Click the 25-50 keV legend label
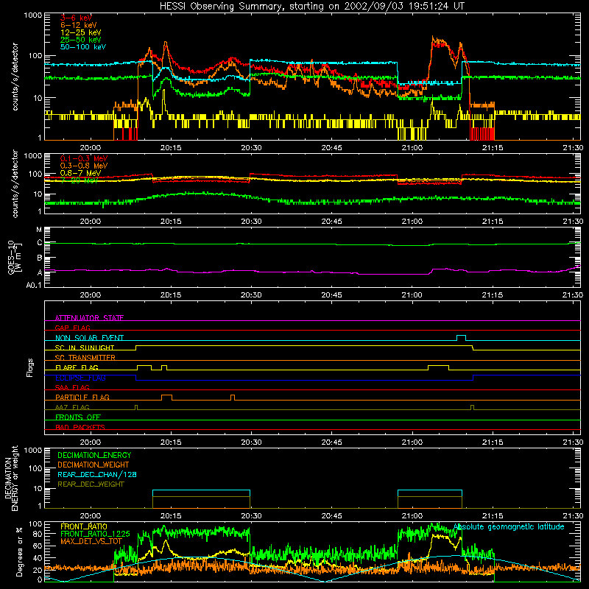 click(81, 40)
